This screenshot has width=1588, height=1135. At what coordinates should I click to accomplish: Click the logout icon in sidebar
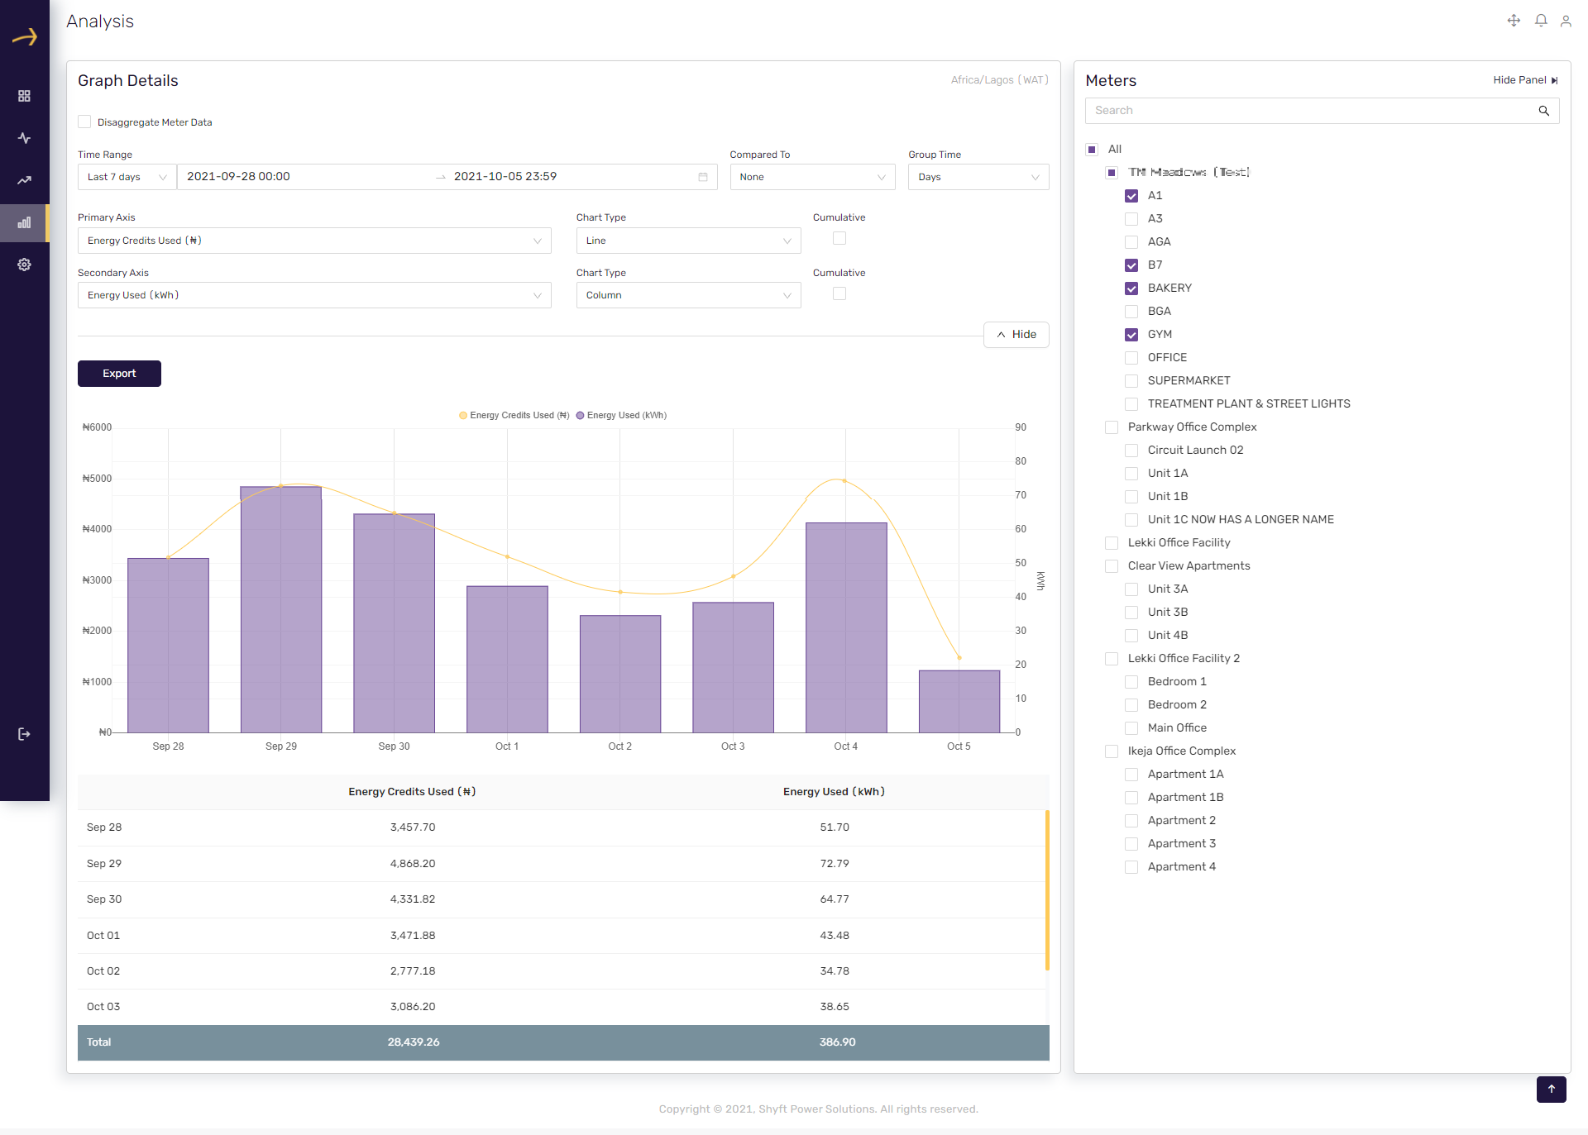pyautogui.click(x=24, y=734)
